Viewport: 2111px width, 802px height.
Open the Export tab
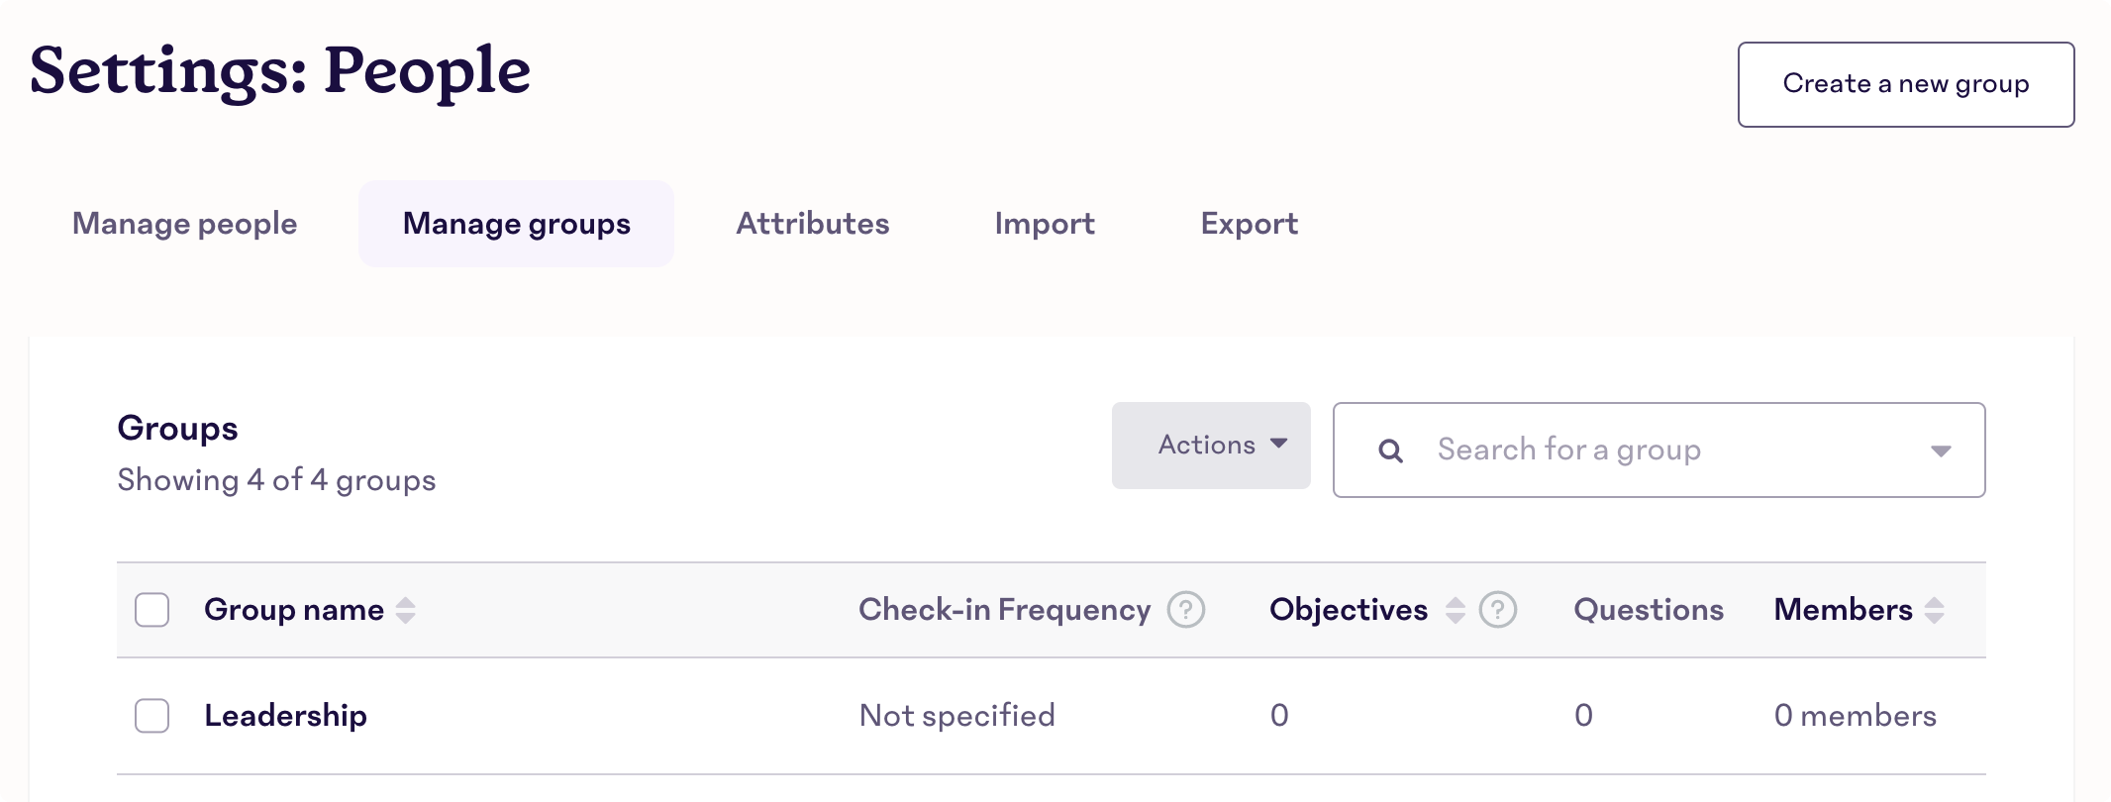point(1250,224)
